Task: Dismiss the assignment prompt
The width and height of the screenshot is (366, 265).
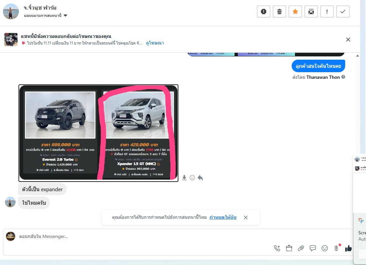Action: [x=245, y=218]
